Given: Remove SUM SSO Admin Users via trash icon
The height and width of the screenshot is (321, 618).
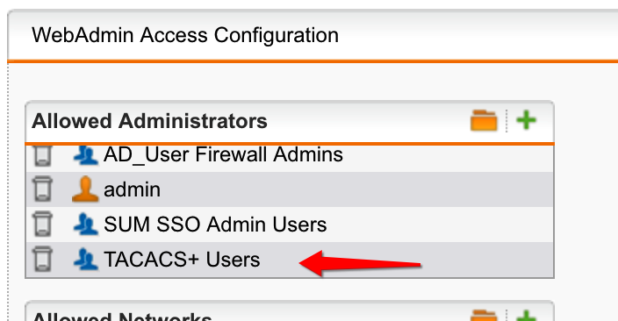Looking at the screenshot, I should coord(42,225).
